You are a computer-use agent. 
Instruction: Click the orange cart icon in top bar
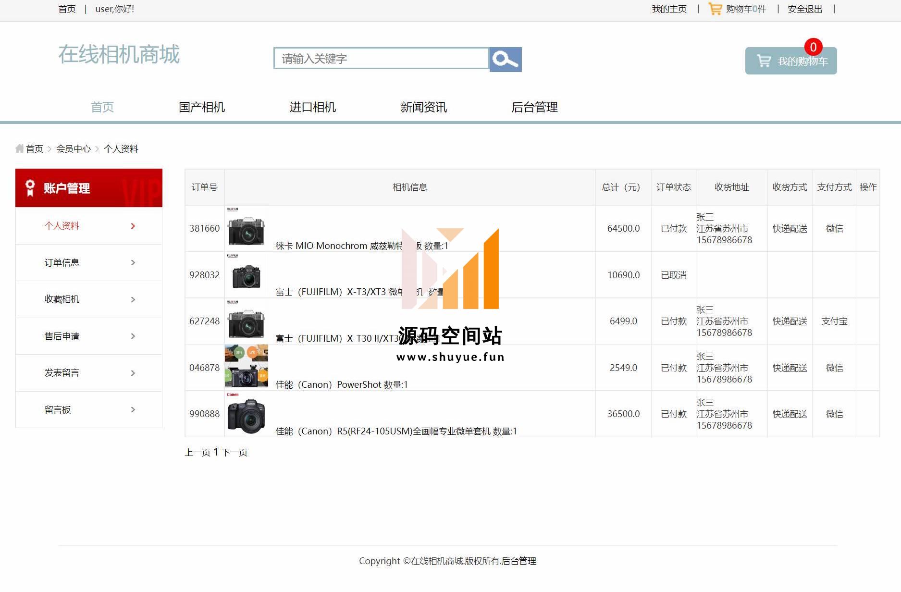715,9
